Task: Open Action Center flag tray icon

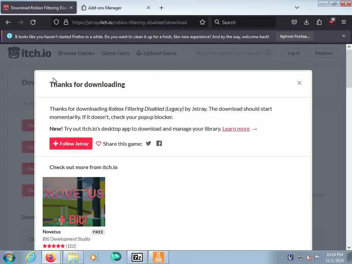Action: pyautogui.click(x=317, y=257)
